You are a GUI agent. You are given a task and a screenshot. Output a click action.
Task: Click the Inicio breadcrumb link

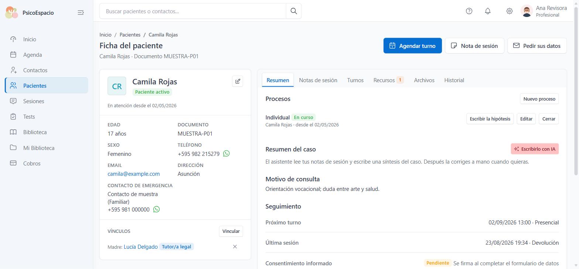[105, 35]
